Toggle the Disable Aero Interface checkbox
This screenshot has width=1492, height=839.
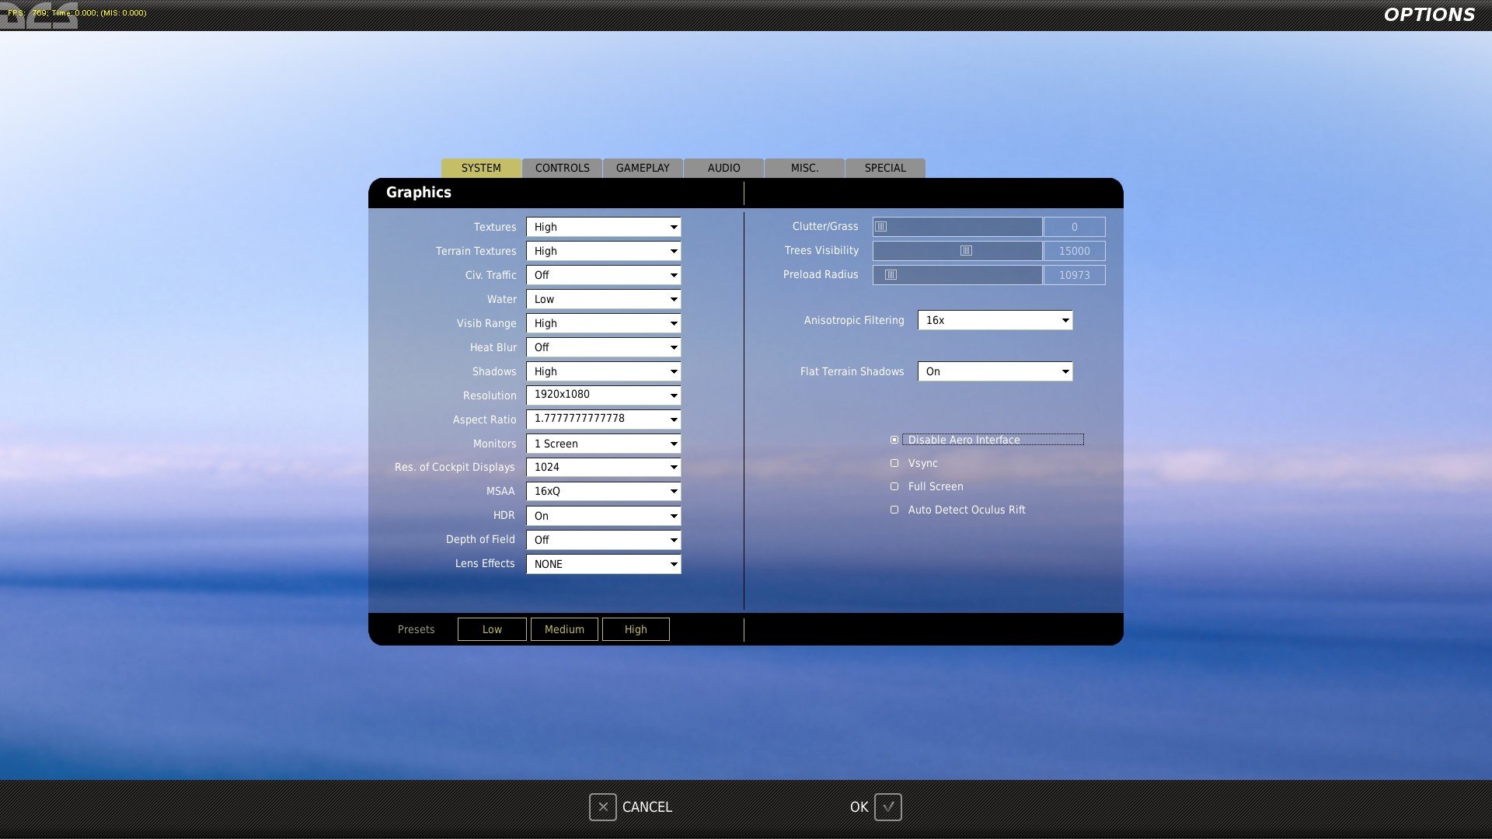tap(894, 440)
